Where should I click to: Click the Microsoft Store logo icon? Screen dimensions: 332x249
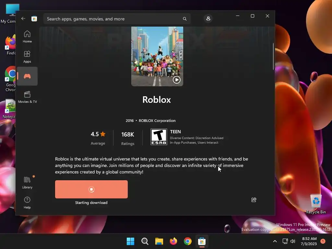(34, 18)
